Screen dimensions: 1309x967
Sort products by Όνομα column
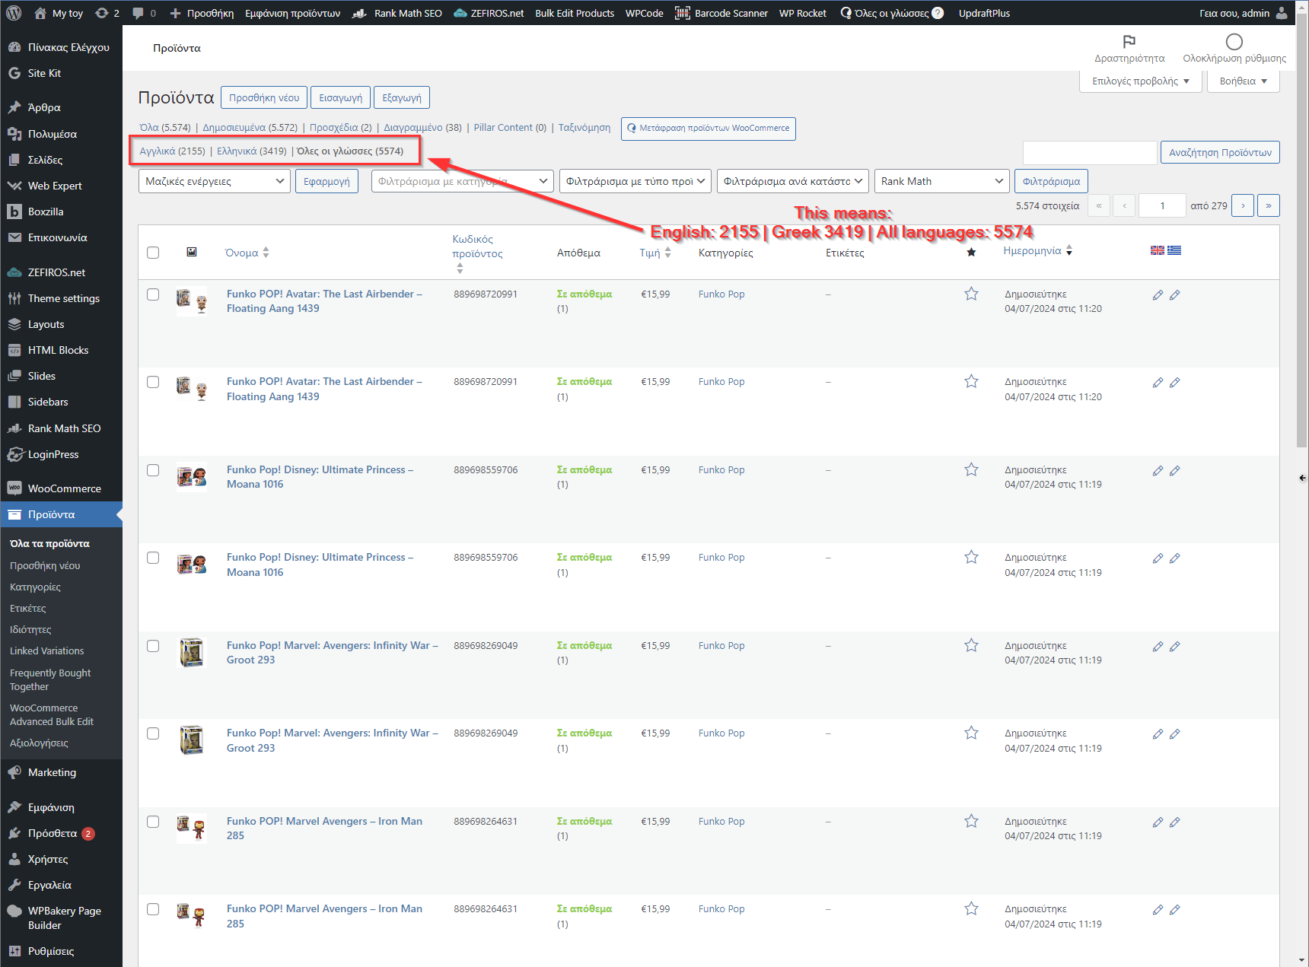pos(247,253)
